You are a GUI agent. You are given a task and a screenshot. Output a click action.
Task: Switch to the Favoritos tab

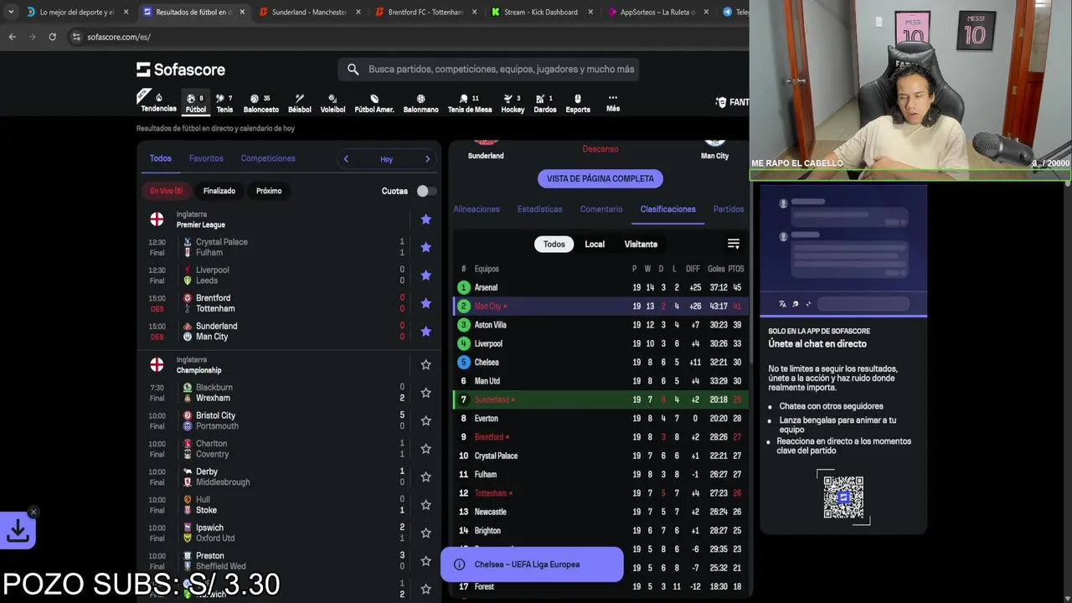pyautogui.click(x=206, y=158)
